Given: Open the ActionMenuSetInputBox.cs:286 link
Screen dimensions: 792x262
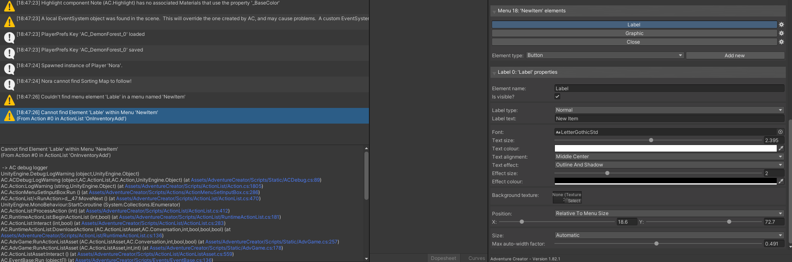Looking at the screenshot, I should click(x=174, y=192).
